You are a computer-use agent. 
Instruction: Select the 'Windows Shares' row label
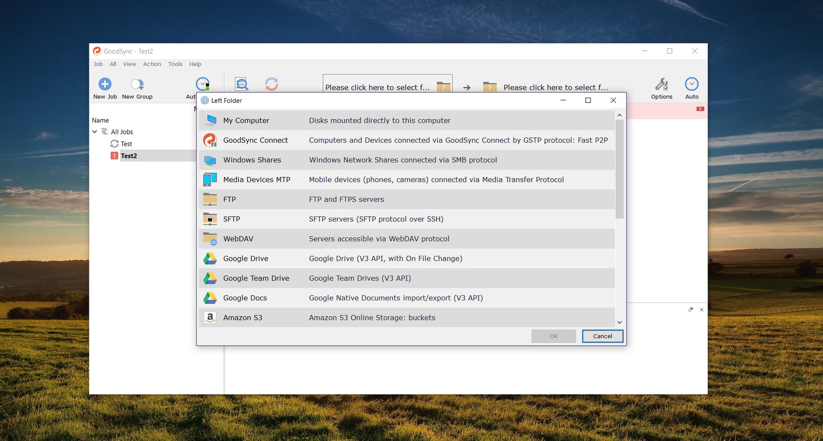[x=252, y=160]
